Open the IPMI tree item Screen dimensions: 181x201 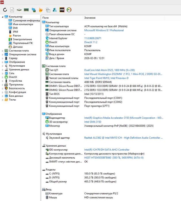tap(16, 32)
